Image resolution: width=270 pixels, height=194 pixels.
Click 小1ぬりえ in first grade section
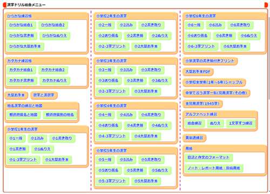coord(43,149)
